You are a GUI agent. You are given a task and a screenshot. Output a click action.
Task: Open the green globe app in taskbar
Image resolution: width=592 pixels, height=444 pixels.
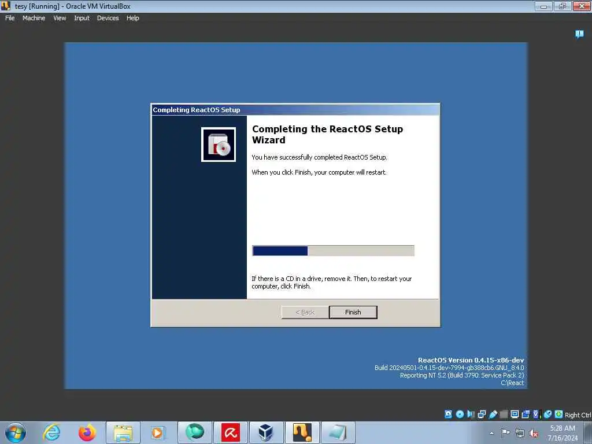[194, 432]
